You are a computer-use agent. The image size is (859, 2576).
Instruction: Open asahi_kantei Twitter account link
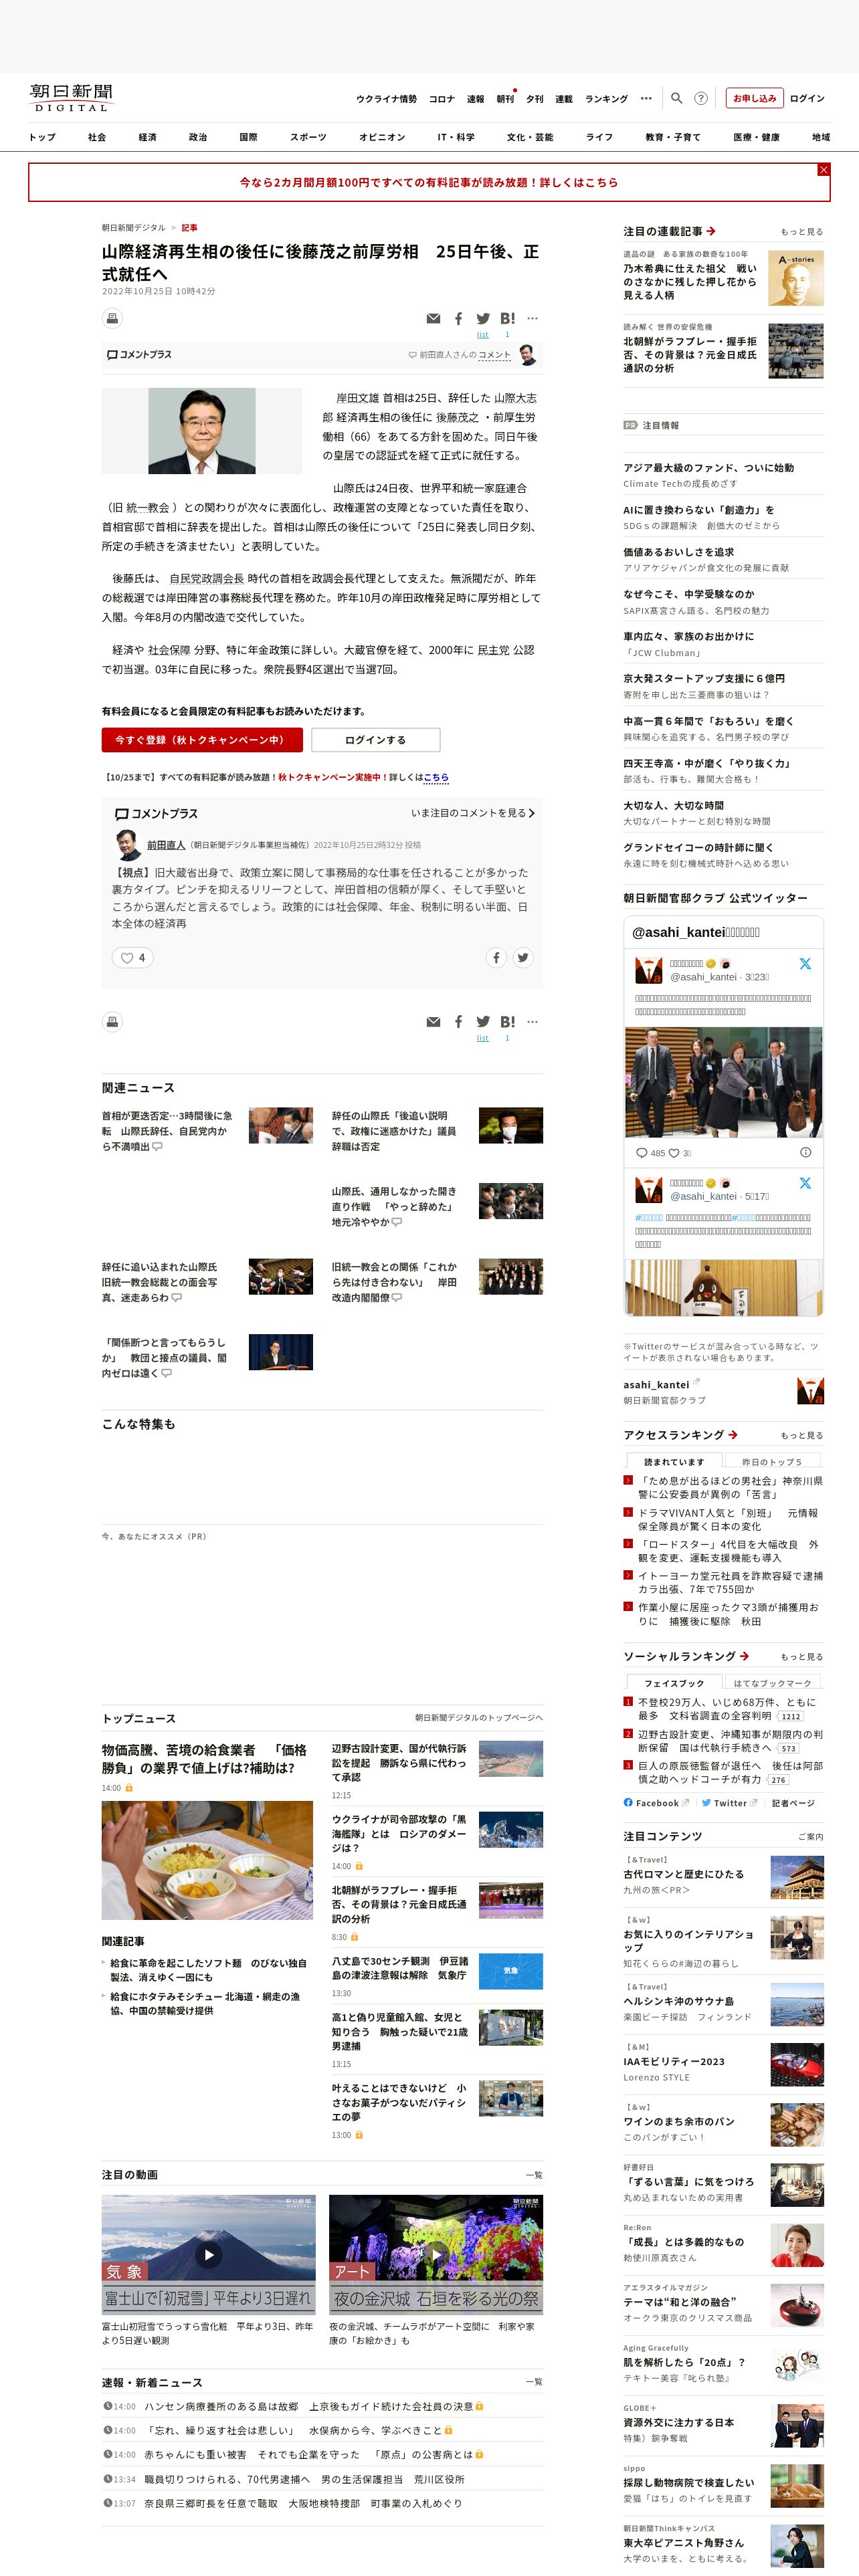[656, 1385]
